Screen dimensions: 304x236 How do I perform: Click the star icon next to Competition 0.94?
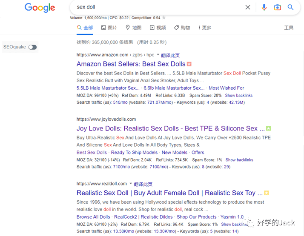(x=164, y=17)
